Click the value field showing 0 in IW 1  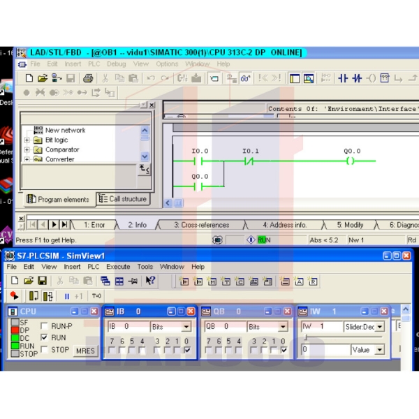point(325,350)
